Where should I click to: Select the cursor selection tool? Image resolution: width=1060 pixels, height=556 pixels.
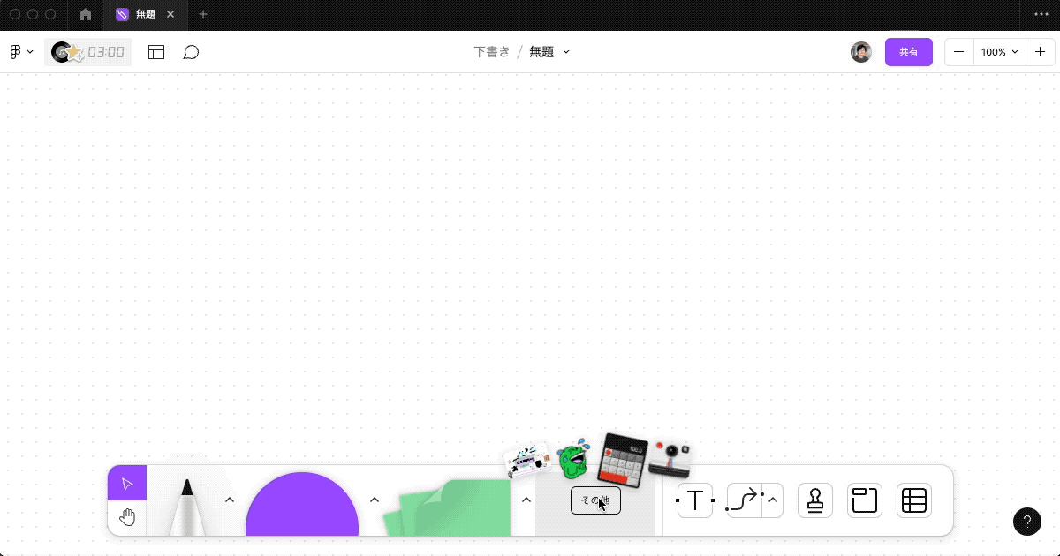126,483
